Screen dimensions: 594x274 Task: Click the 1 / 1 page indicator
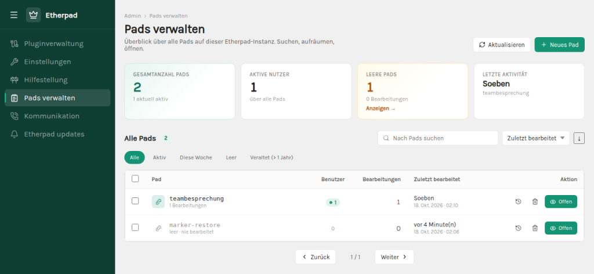[x=356, y=257]
